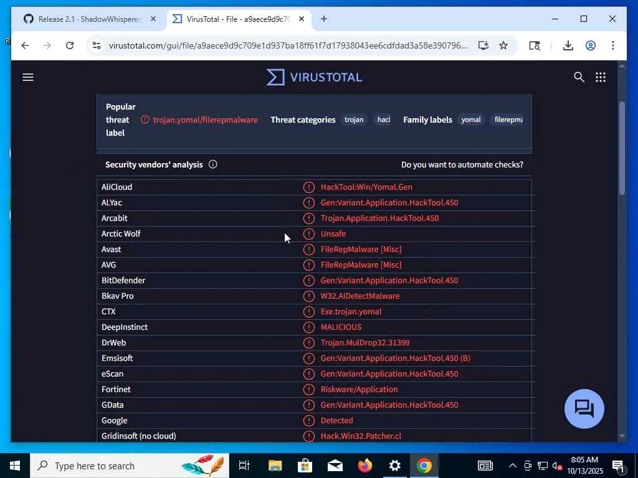Image resolution: width=638 pixels, height=478 pixels.
Task: Open the chat bubble button
Action: [584, 408]
